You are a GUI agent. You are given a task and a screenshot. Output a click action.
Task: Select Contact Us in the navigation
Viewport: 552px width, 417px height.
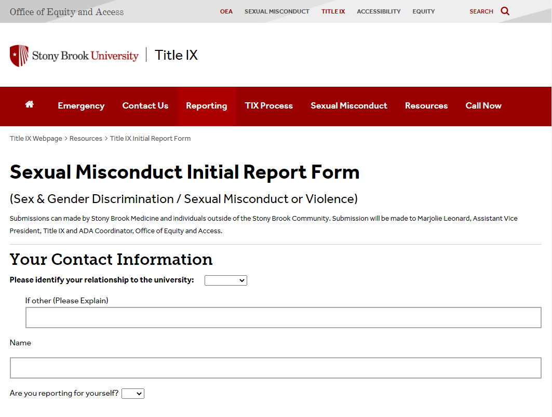[x=145, y=105]
